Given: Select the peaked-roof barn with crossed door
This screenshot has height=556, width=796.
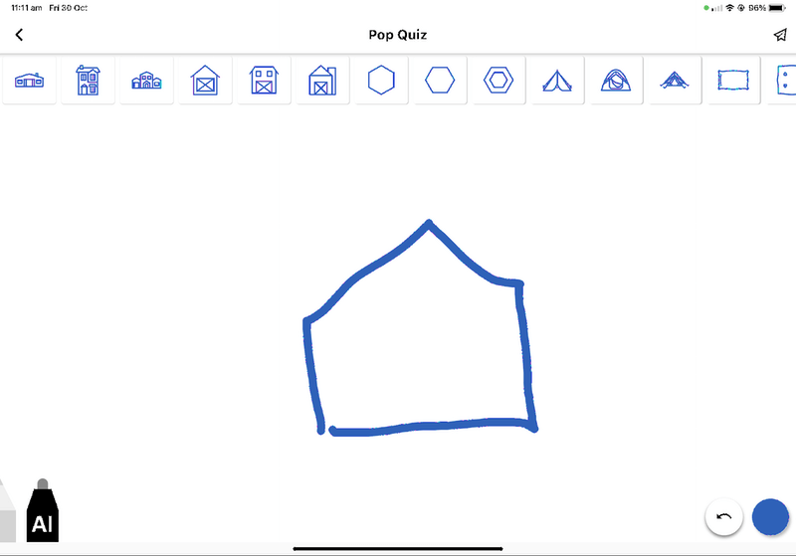Looking at the screenshot, I should pos(205,81).
